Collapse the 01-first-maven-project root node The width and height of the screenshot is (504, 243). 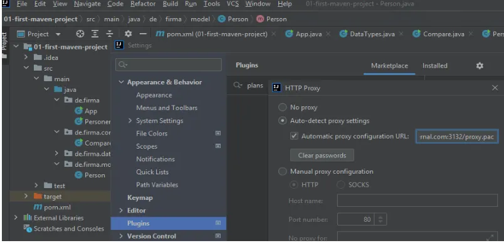(x=16, y=47)
